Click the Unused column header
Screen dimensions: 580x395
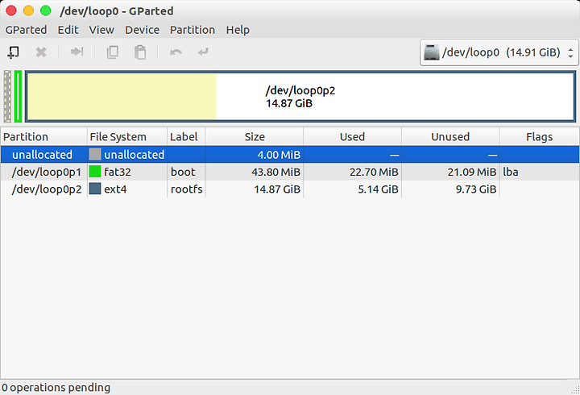pyautogui.click(x=450, y=136)
